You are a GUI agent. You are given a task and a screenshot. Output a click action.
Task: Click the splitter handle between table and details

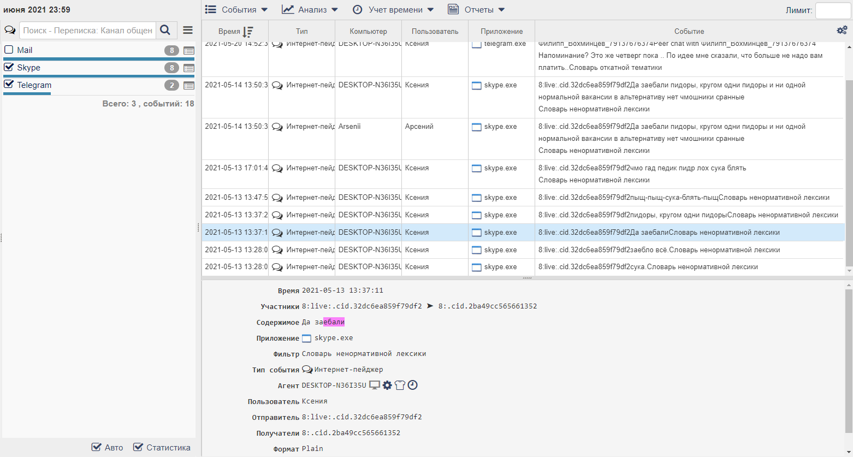(527, 278)
